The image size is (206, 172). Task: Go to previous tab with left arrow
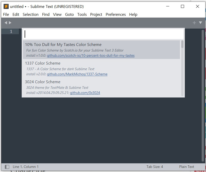6,23
